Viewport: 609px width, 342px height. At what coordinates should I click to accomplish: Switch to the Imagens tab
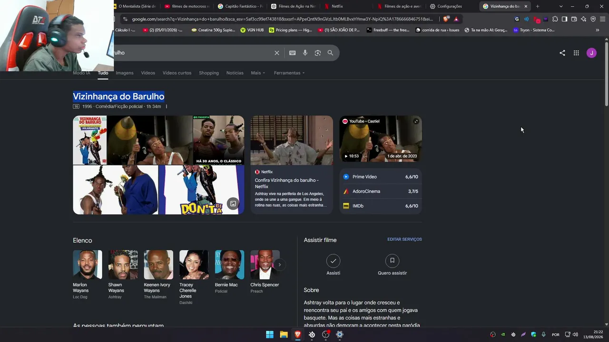[125, 73]
